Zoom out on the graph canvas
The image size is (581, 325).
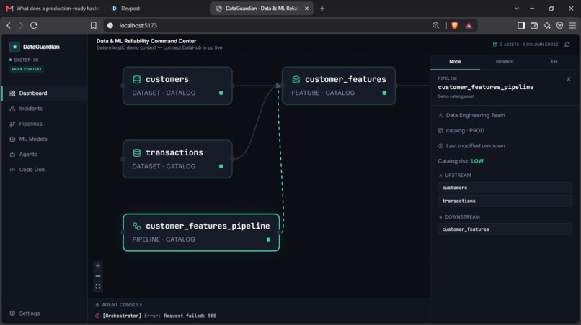coord(98,276)
